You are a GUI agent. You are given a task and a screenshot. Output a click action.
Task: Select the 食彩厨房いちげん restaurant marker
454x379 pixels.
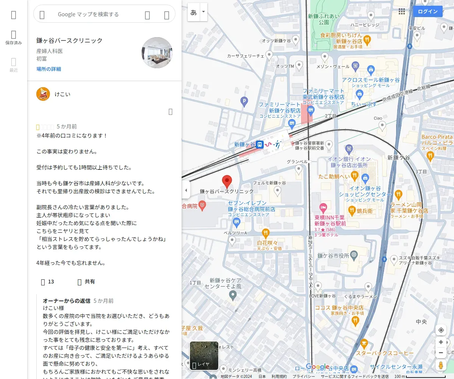click(x=367, y=39)
